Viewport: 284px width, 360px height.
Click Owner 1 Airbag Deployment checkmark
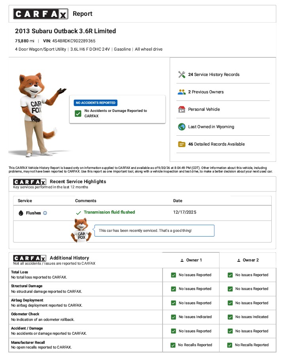(x=174, y=303)
